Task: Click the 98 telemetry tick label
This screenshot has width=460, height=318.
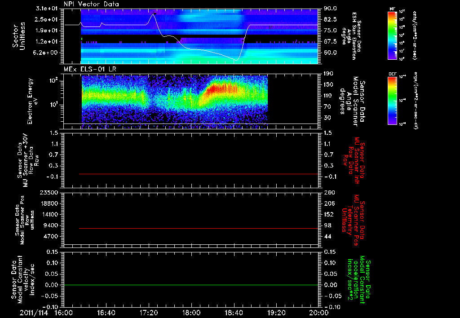Action: click(x=327, y=225)
